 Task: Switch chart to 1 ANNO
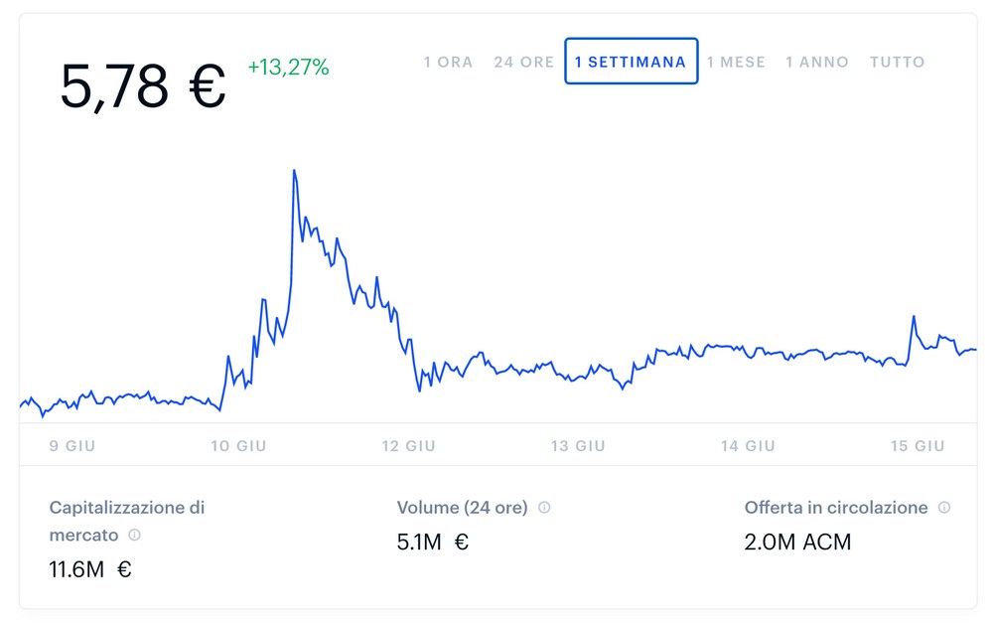(817, 63)
